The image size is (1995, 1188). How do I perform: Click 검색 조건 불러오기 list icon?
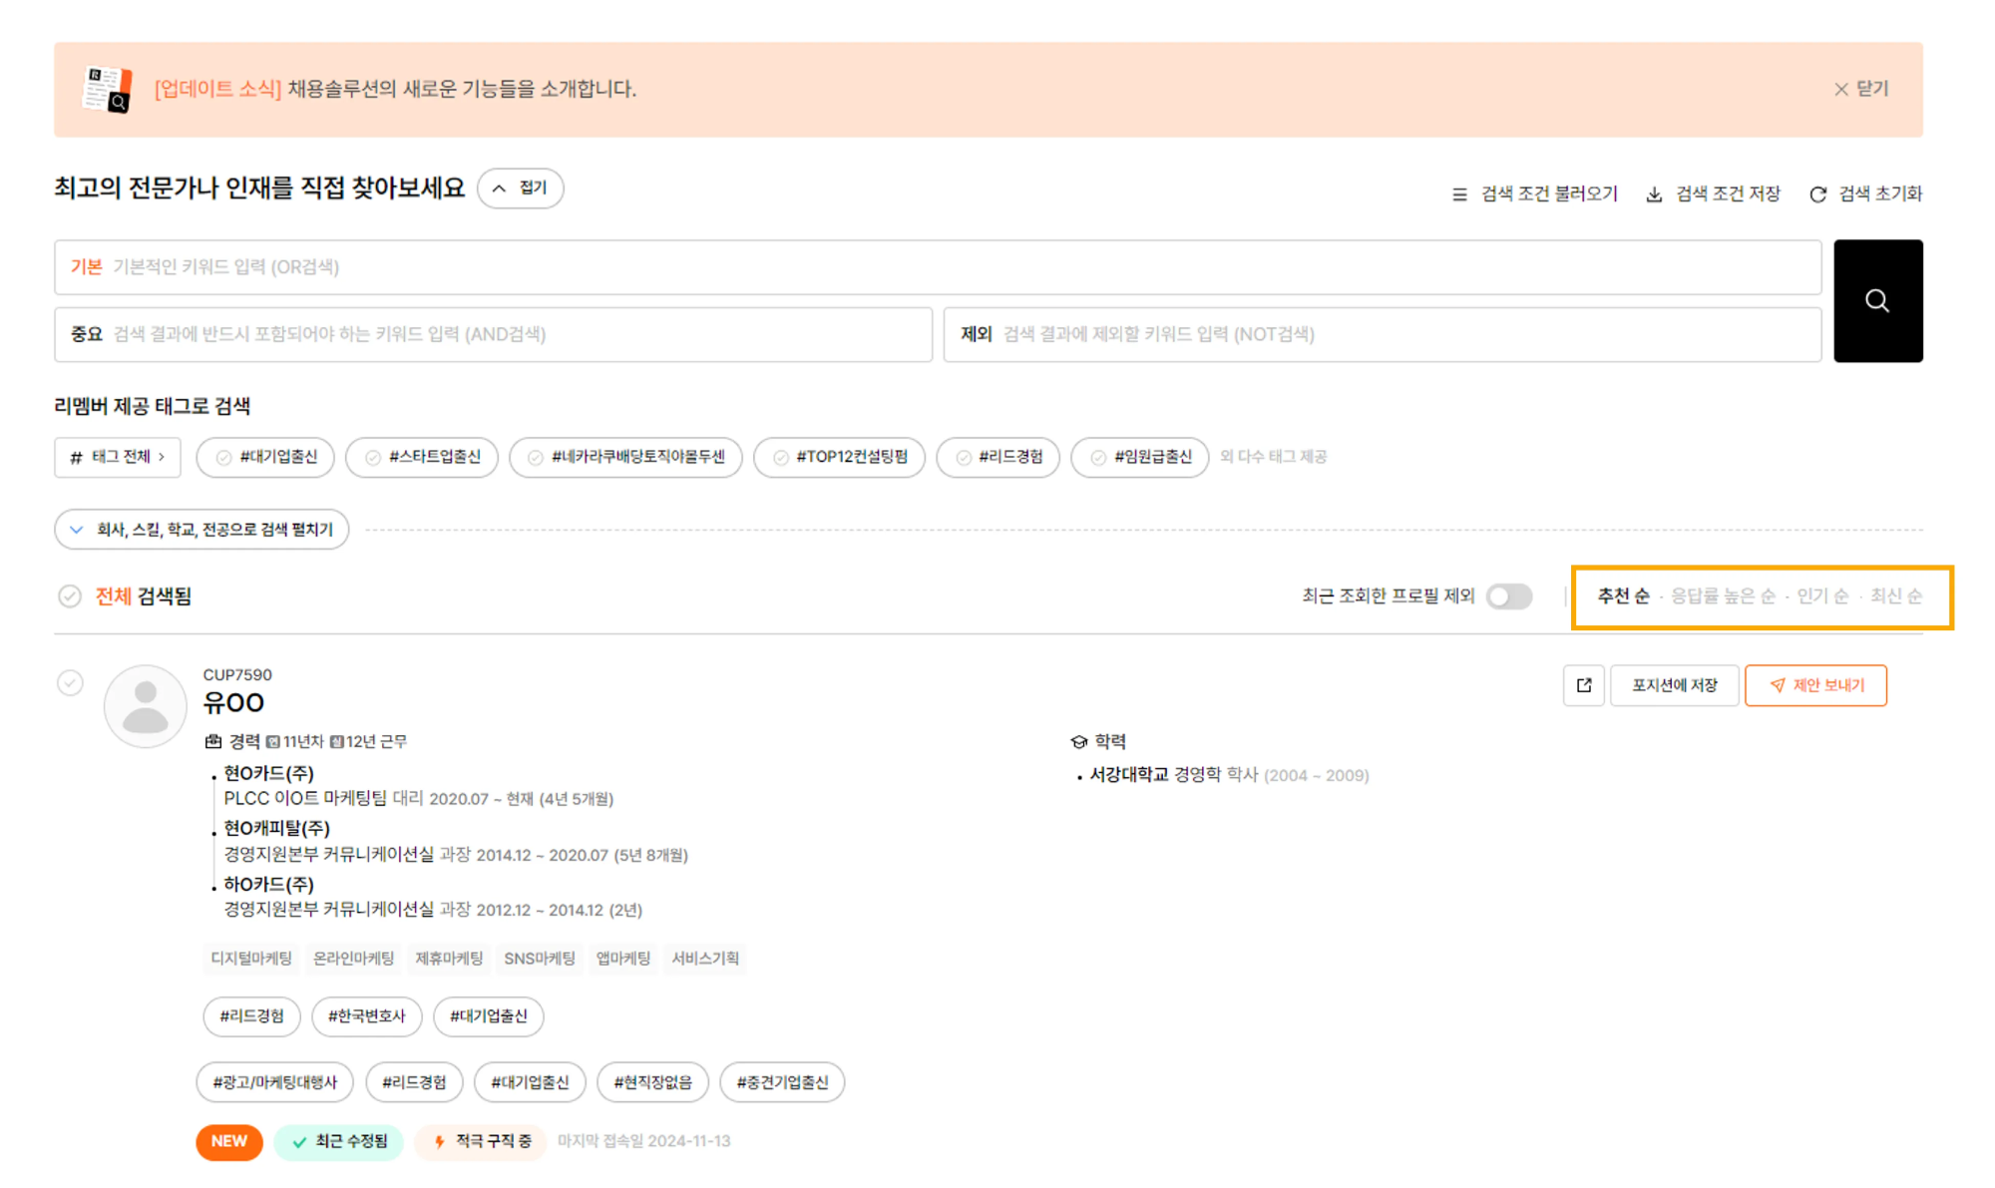tap(1459, 195)
